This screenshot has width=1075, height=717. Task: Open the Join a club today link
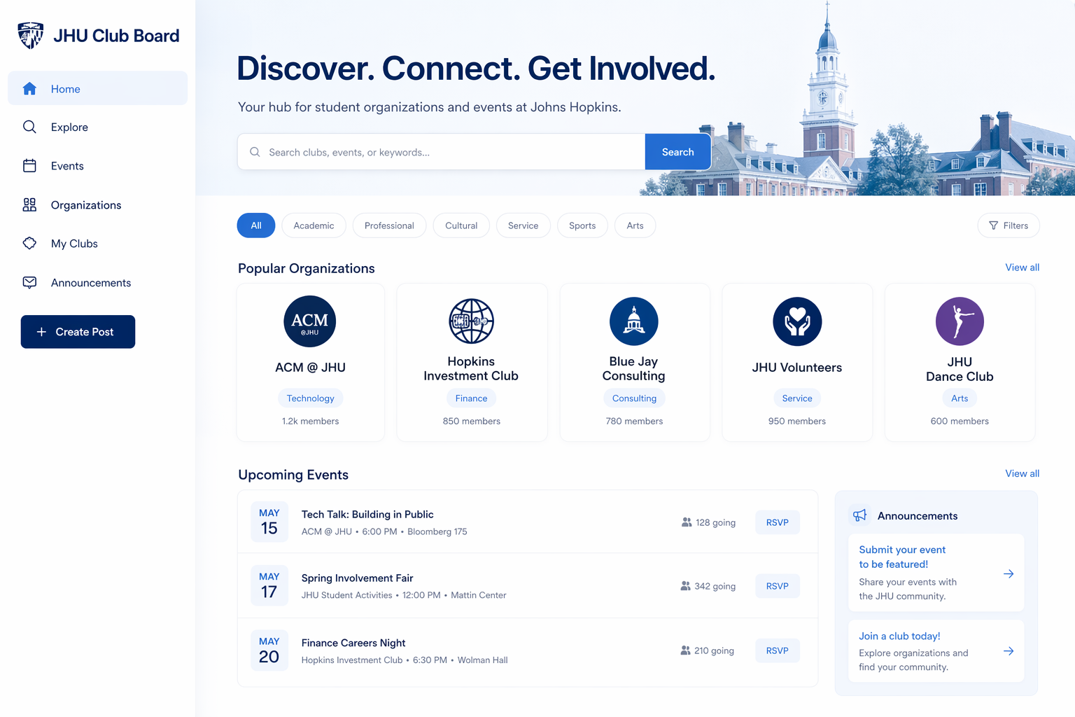(x=899, y=636)
